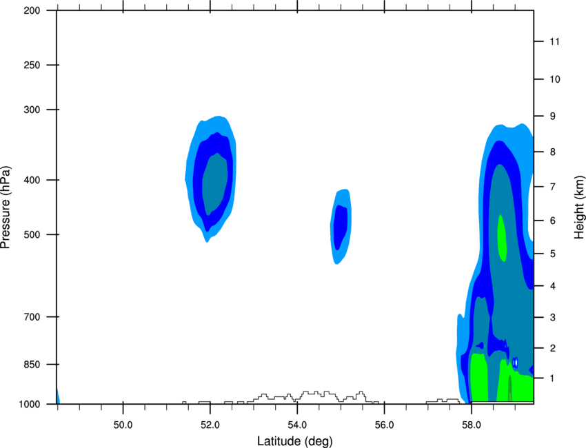
Task: Click the 700 pressure tick label
Action: [x=32, y=317]
